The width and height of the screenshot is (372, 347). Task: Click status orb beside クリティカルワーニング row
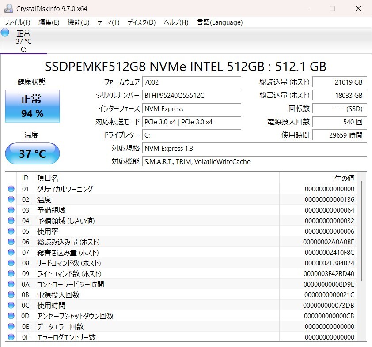click(11, 189)
